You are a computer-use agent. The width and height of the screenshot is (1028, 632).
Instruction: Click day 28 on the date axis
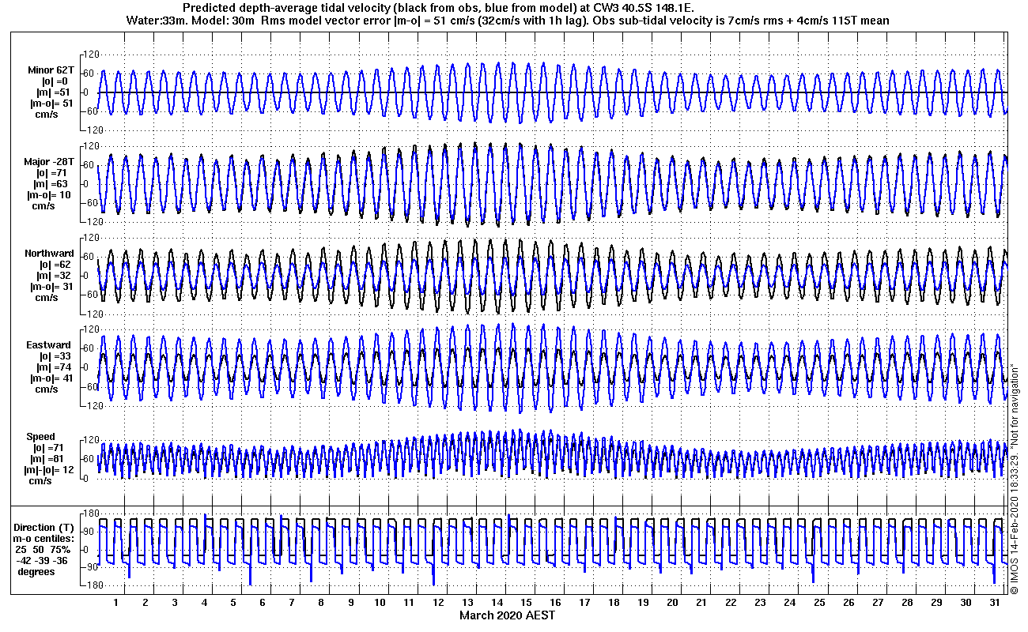pyautogui.click(x=906, y=603)
